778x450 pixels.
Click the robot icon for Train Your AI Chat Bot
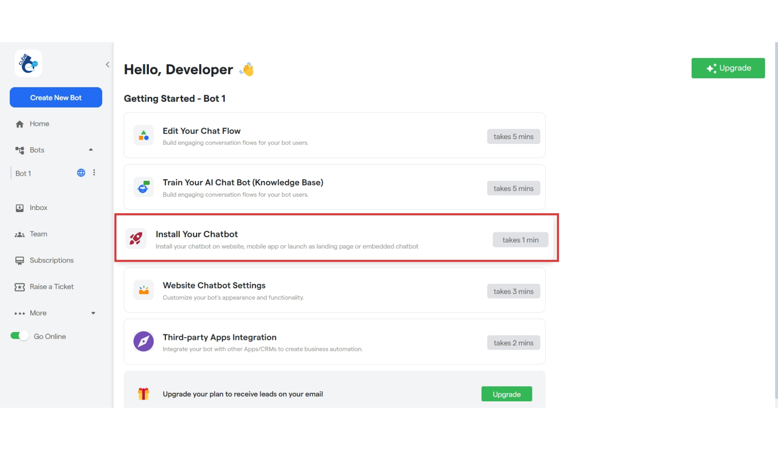tap(143, 187)
